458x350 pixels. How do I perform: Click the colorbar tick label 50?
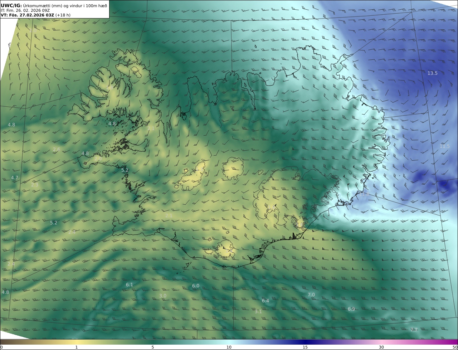pos(455,347)
